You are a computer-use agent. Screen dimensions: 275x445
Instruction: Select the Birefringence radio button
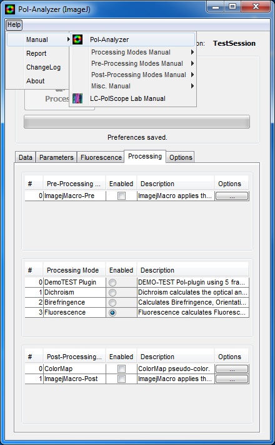112,302
